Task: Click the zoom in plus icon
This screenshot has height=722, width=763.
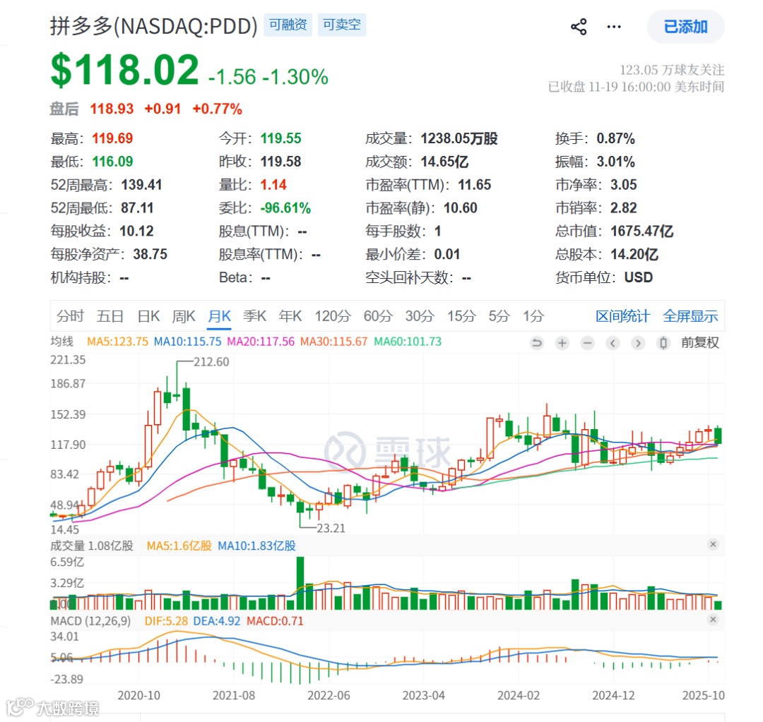Action: pyautogui.click(x=562, y=343)
